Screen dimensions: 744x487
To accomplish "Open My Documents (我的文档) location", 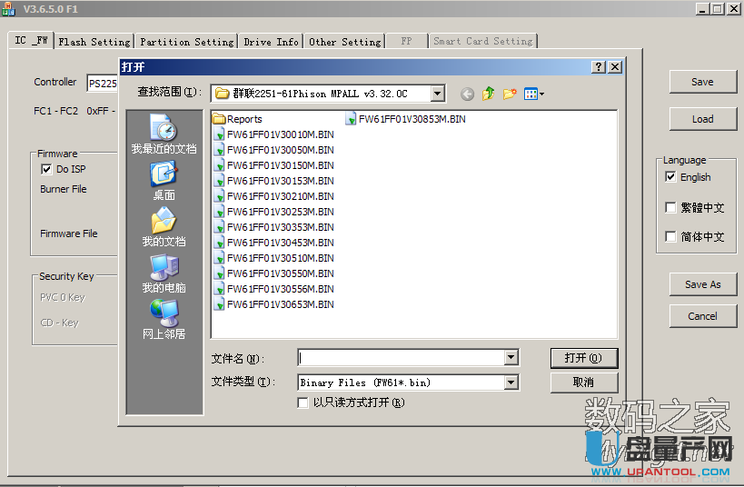I will pos(164,227).
